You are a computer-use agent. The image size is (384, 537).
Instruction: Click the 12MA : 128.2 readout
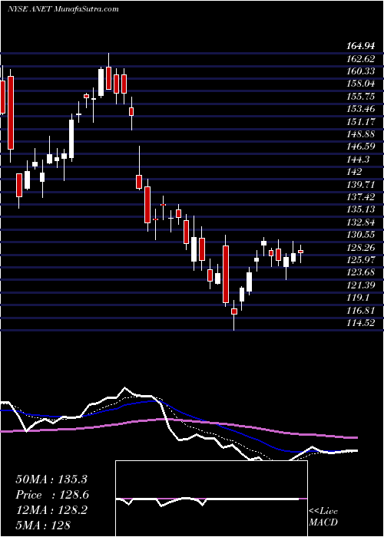[51, 510]
